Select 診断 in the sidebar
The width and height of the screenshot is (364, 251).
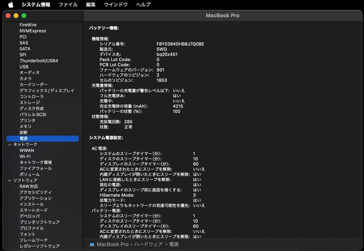pos(23,132)
